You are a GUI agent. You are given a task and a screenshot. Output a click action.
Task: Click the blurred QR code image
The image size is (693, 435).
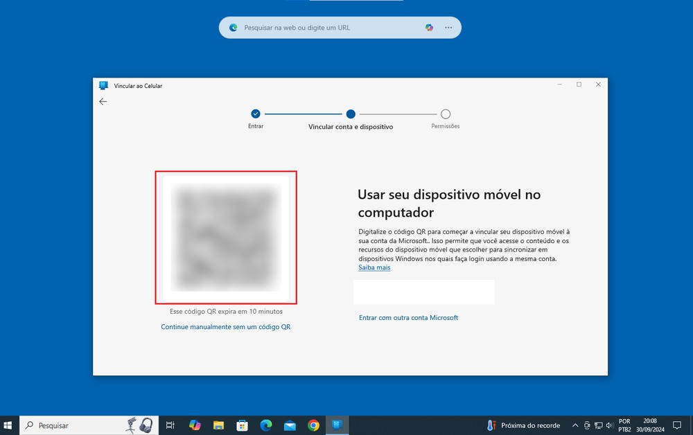[x=226, y=237]
